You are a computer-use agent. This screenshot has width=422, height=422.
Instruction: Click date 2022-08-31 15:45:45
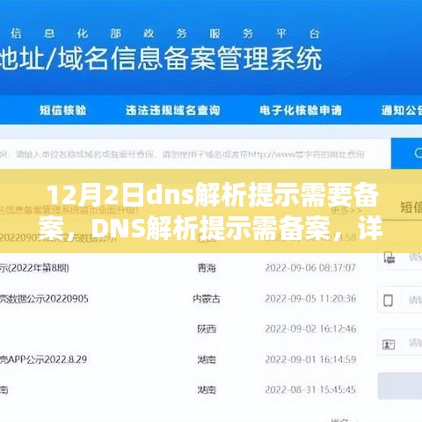point(310,389)
